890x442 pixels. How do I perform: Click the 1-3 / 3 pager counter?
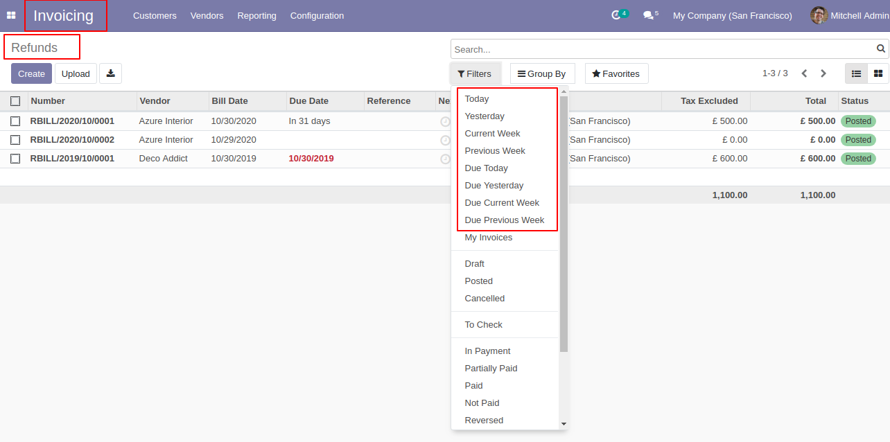pyautogui.click(x=775, y=73)
